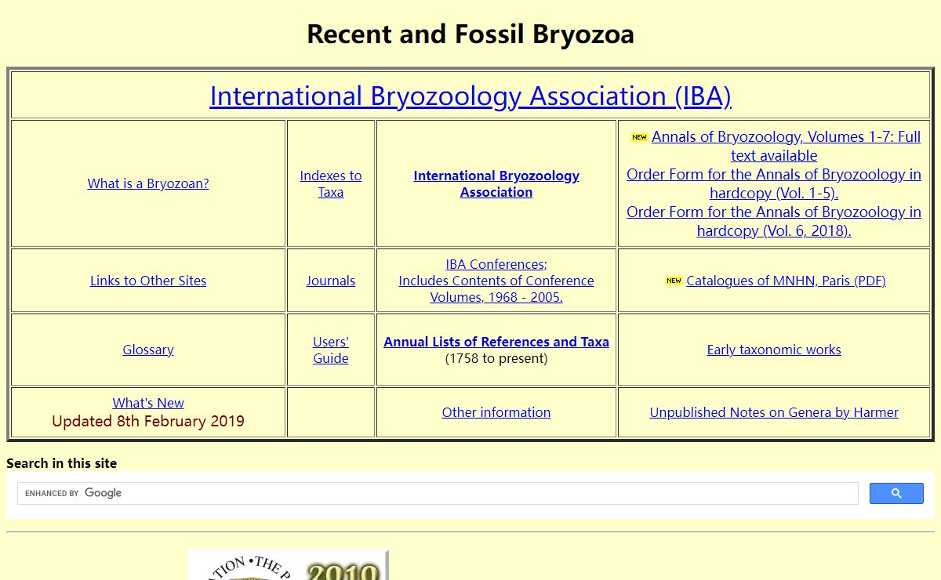Open Unpublished Notes on Genera by Harmer

tap(774, 412)
